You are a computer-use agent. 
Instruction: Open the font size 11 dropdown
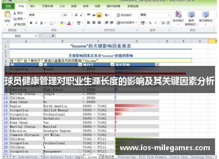pyautogui.click(x=72, y=15)
